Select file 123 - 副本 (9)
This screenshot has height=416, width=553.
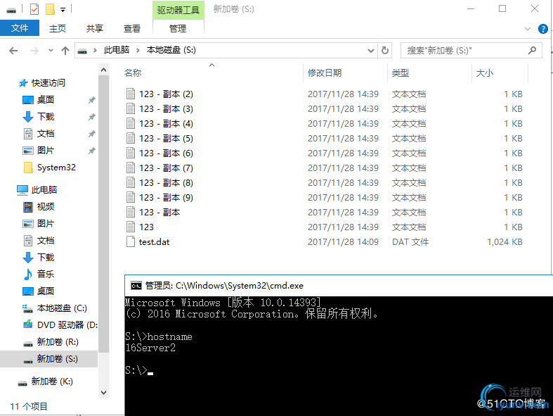coord(166,198)
